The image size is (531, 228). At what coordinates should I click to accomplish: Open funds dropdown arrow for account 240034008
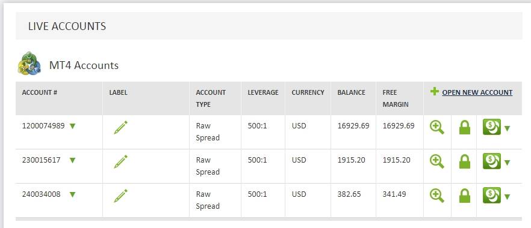point(507,197)
